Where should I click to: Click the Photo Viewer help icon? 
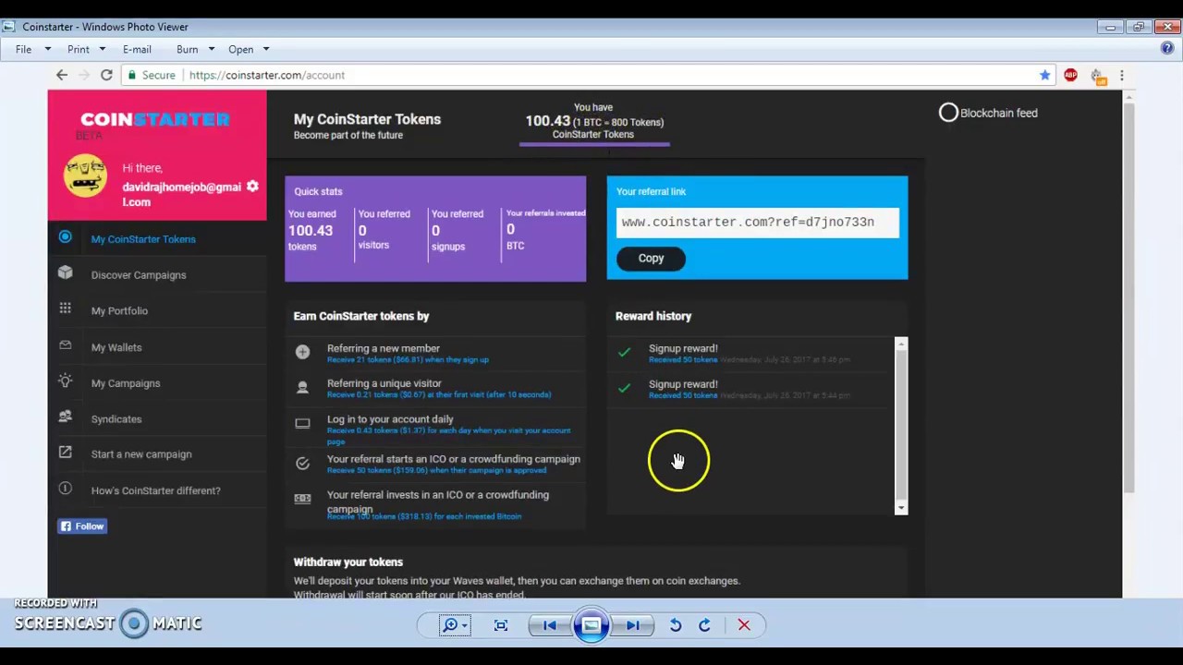pos(1167,48)
